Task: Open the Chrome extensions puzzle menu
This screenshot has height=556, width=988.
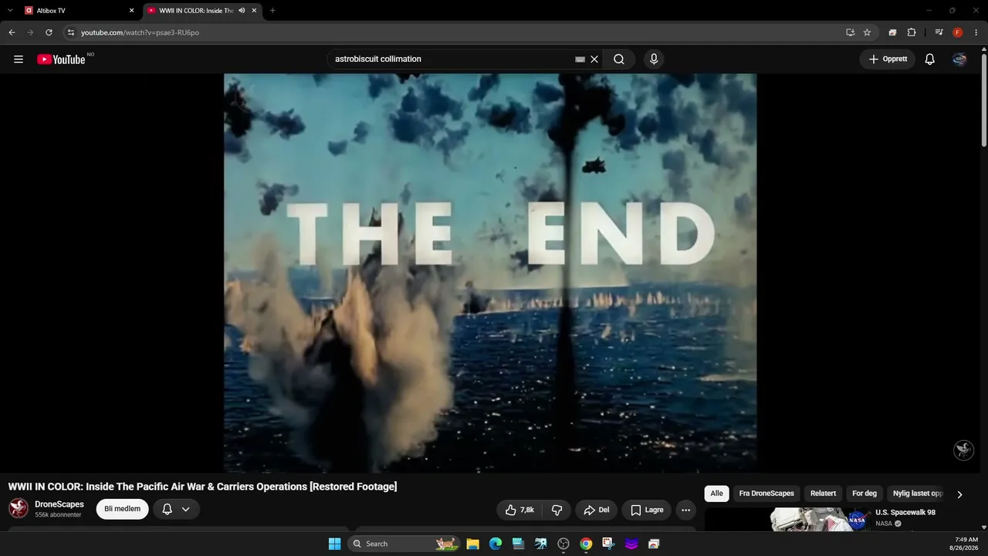Action: (x=912, y=32)
